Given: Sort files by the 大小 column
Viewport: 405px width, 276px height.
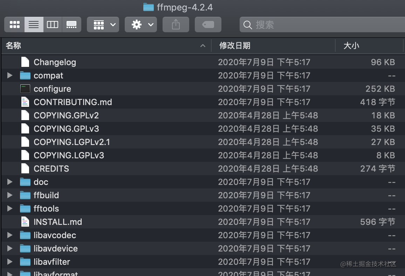Looking at the screenshot, I should 351,46.
